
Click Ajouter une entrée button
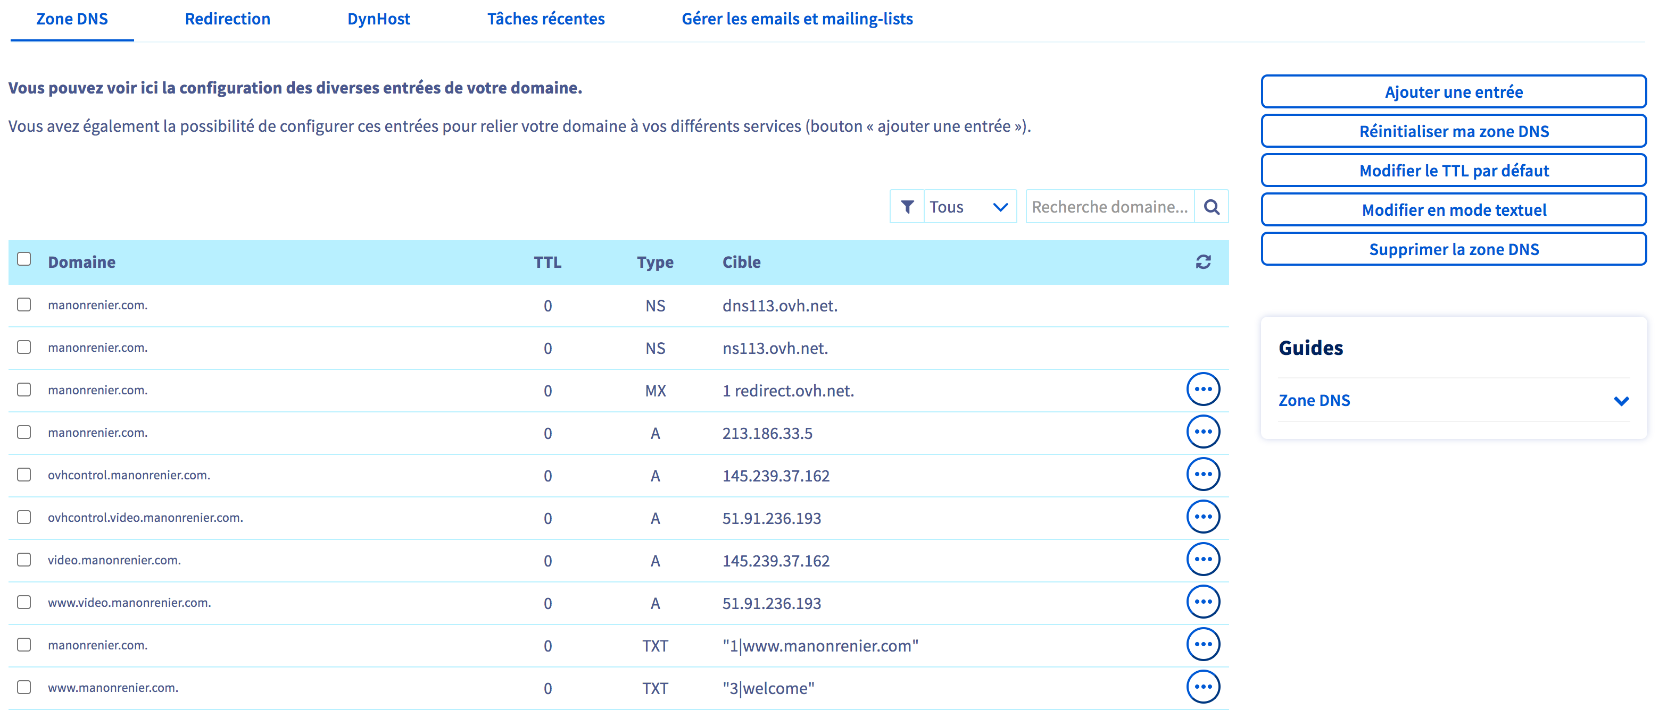point(1453,92)
